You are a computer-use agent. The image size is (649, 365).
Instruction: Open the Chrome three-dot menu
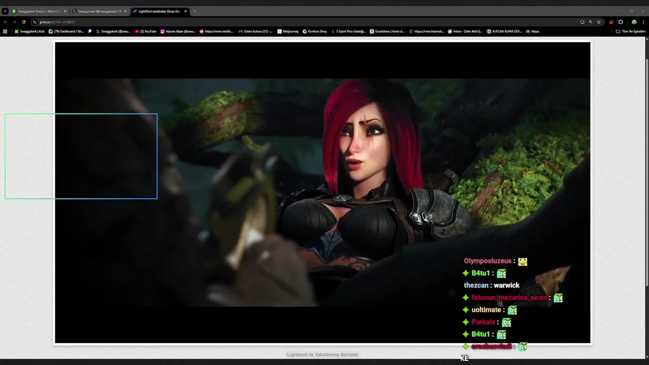click(643, 22)
